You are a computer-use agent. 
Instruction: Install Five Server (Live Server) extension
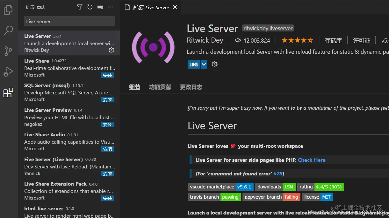coord(108,174)
